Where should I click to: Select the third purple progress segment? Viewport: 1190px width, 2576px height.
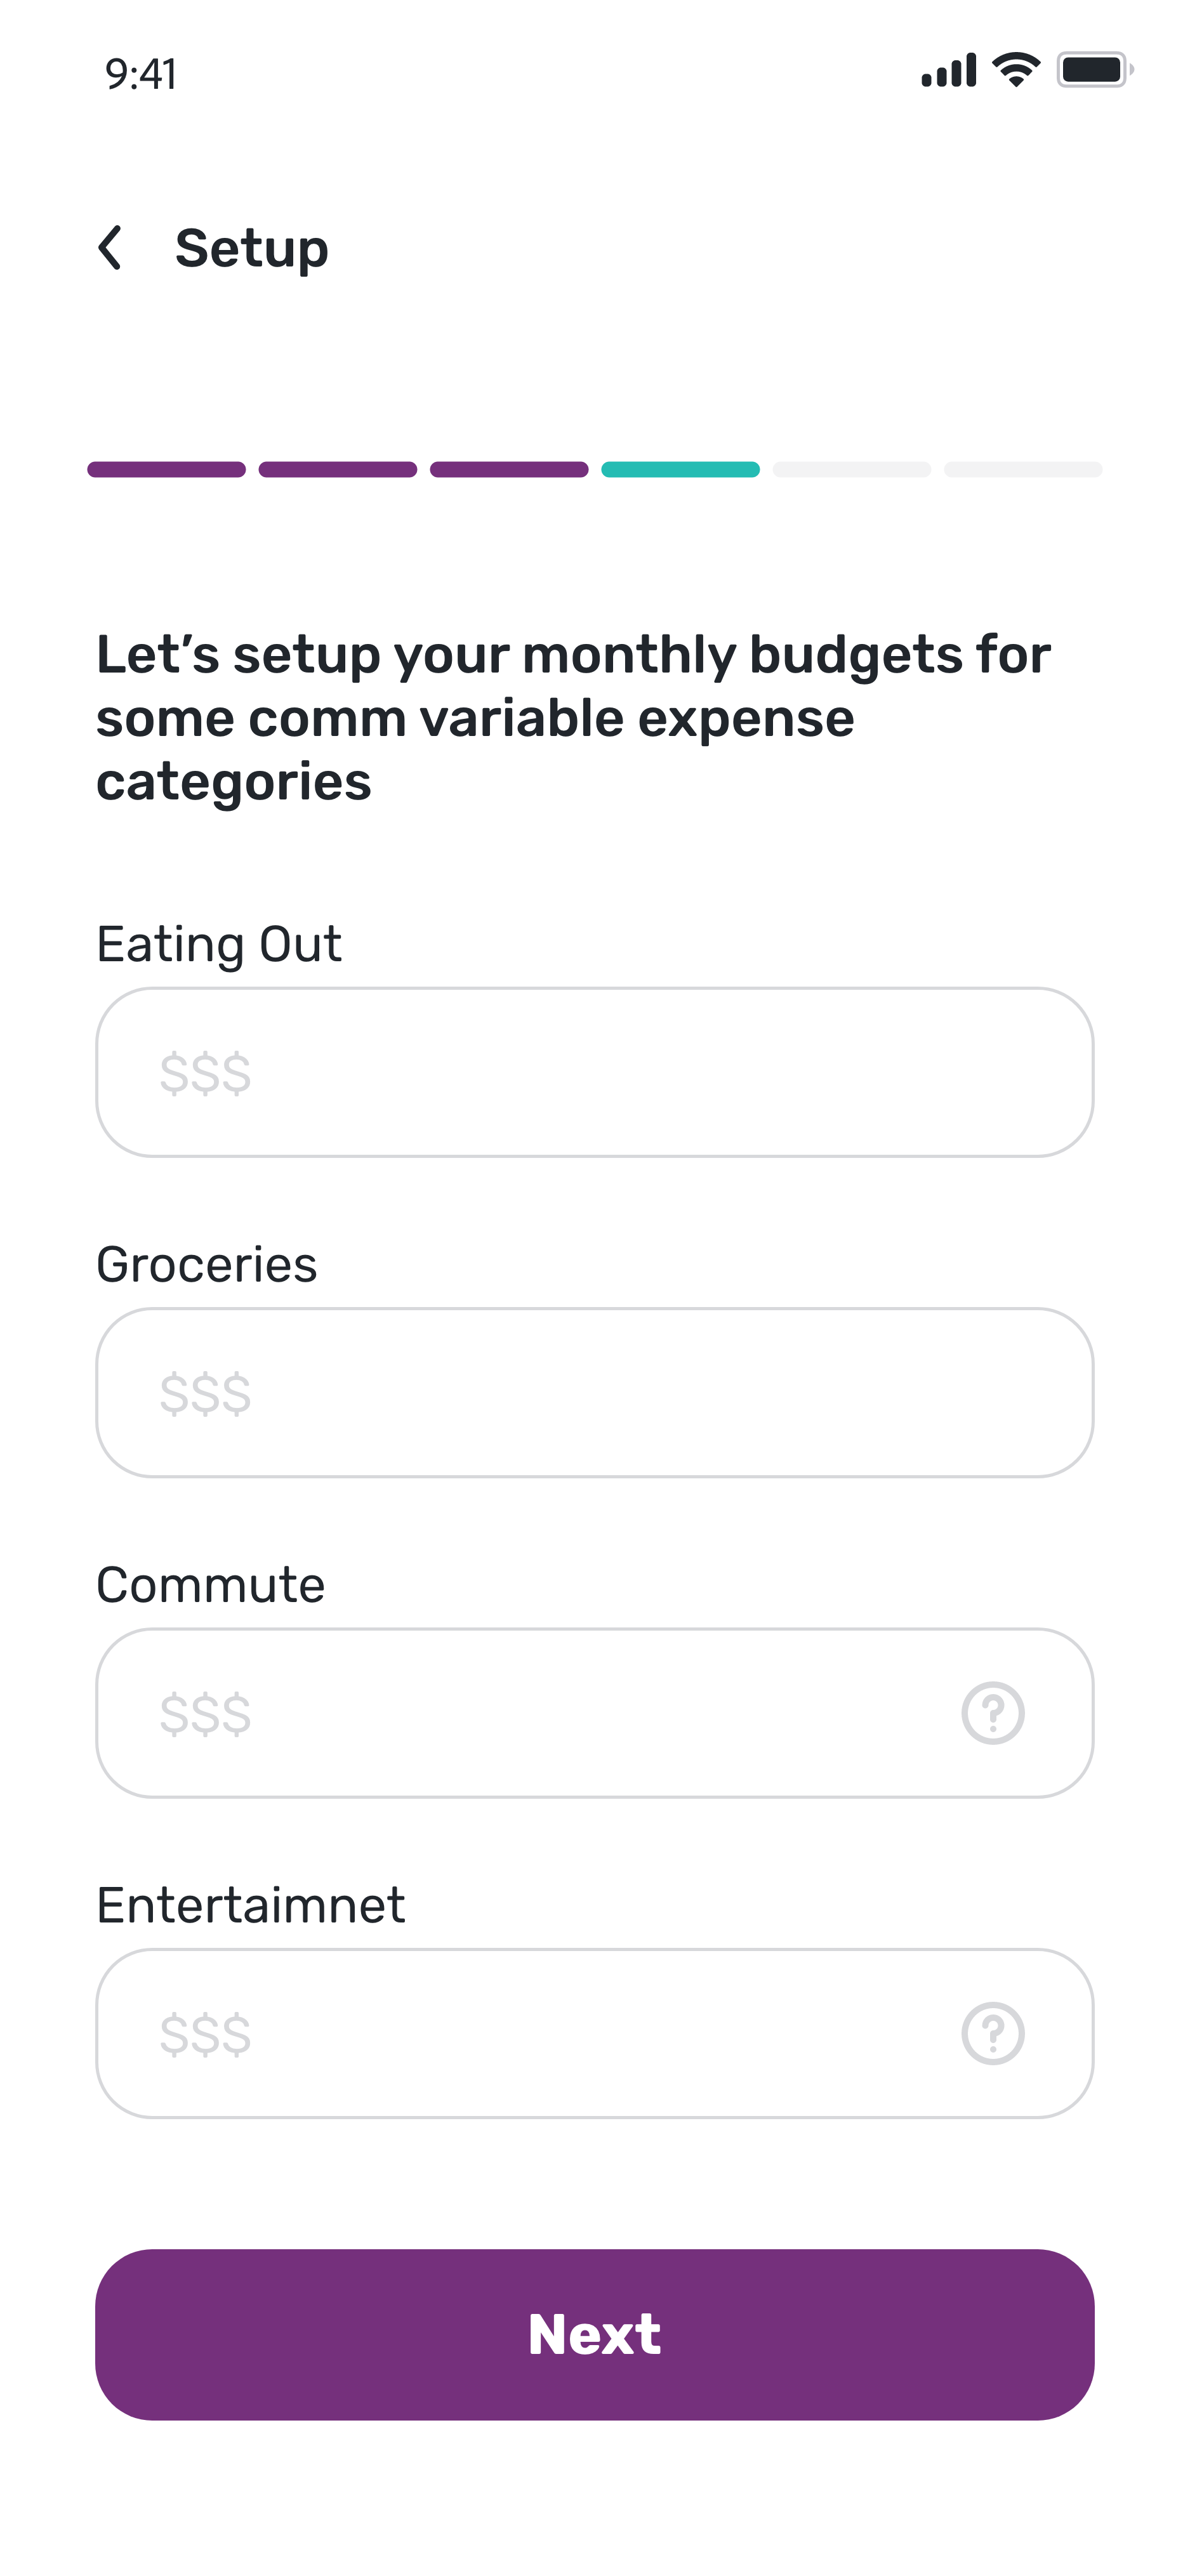[x=509, y=469]
